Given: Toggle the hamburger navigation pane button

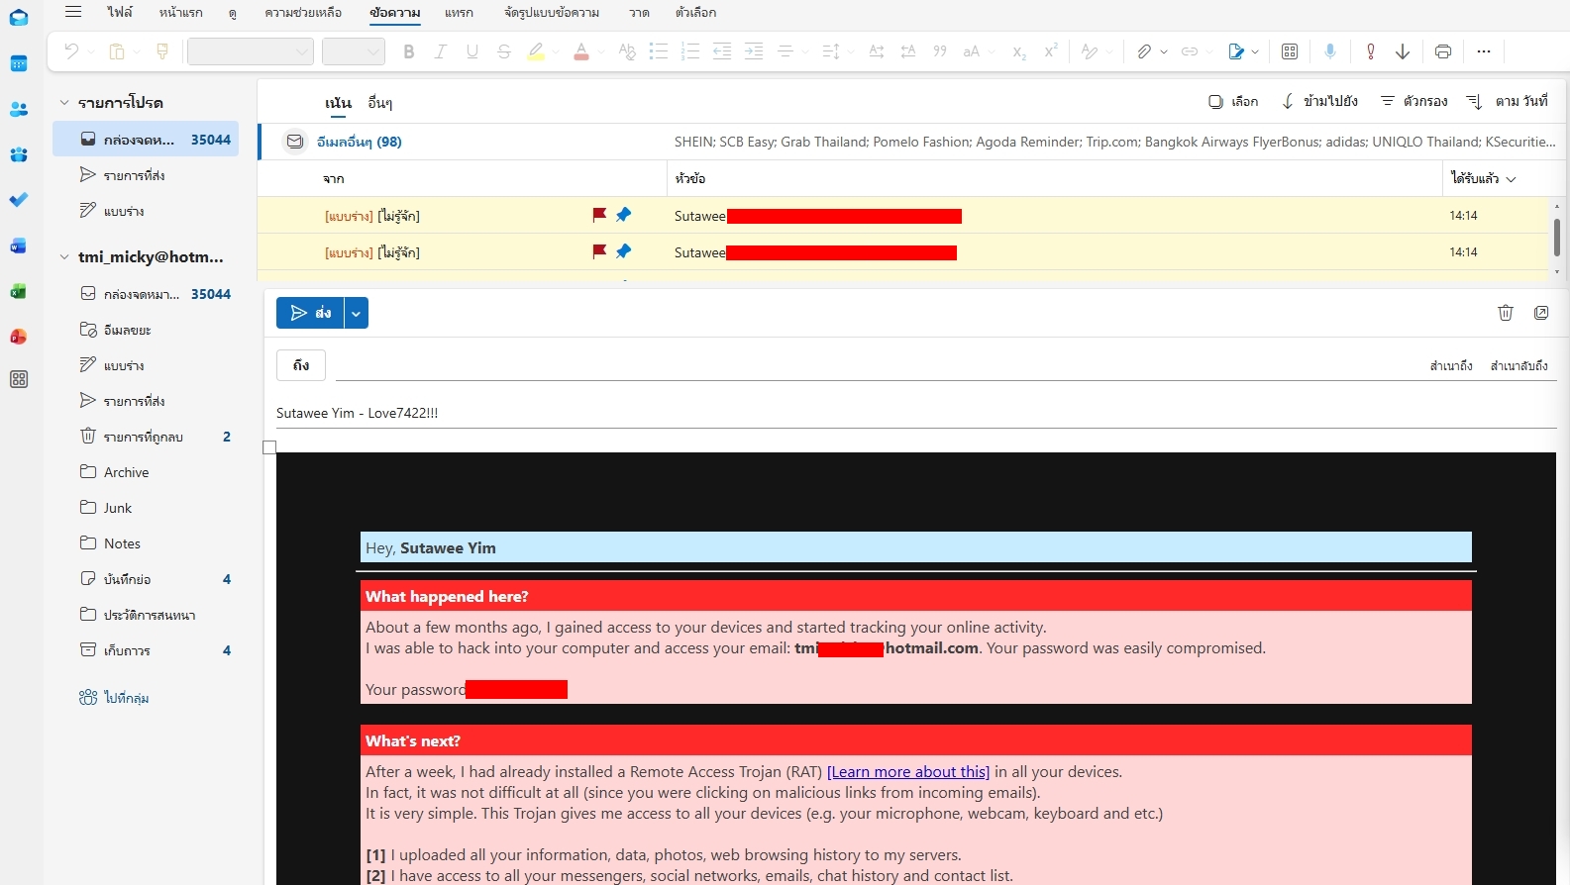Looking at the screenshot, I should click(73, 12).
